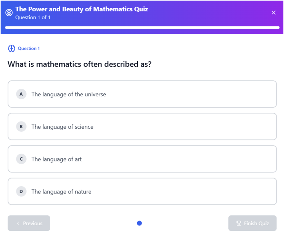Viewport: 284px width, 240px height.
Task: Click the letter D badge circle
Action: pos(21,191)
